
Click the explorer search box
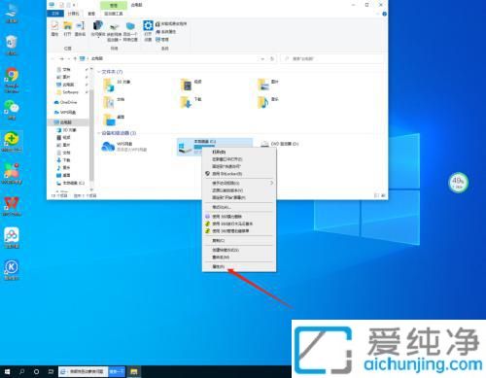tap(332, 58)
